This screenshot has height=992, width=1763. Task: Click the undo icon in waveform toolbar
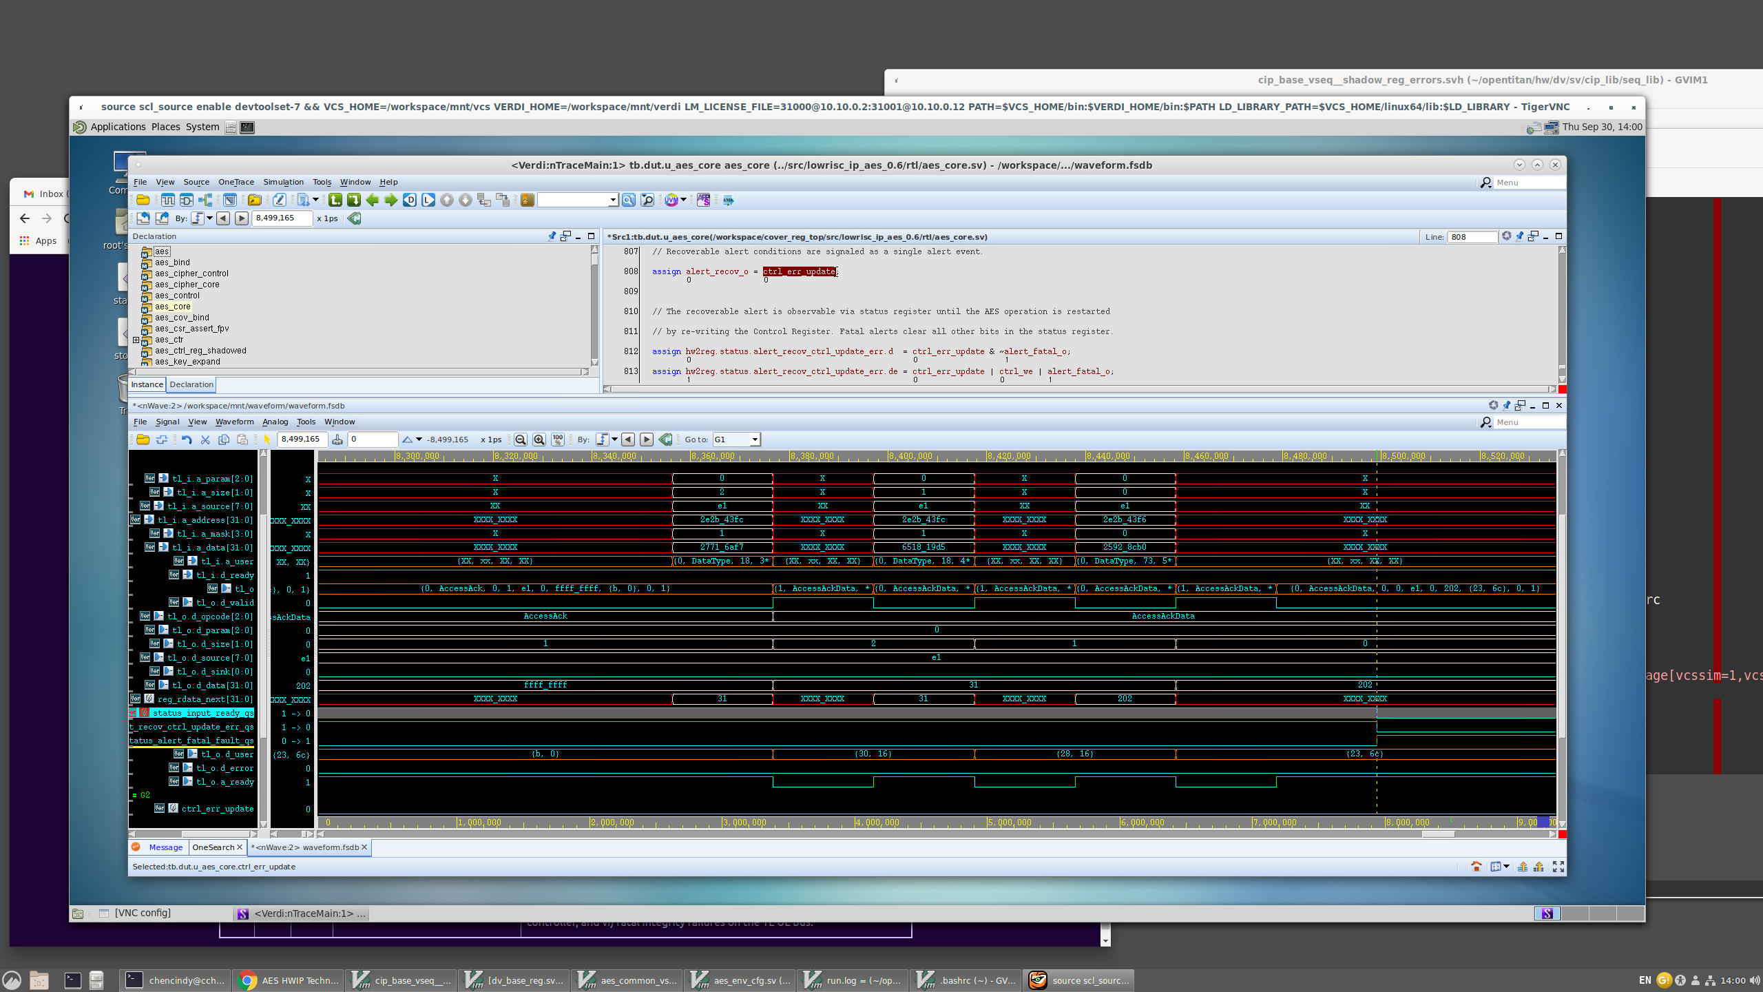(187, 440)
